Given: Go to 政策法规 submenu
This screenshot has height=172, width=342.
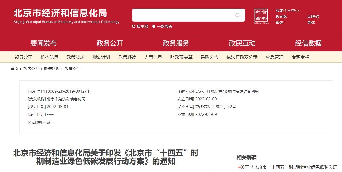Looking at the screenshot, I should (76, 57).
